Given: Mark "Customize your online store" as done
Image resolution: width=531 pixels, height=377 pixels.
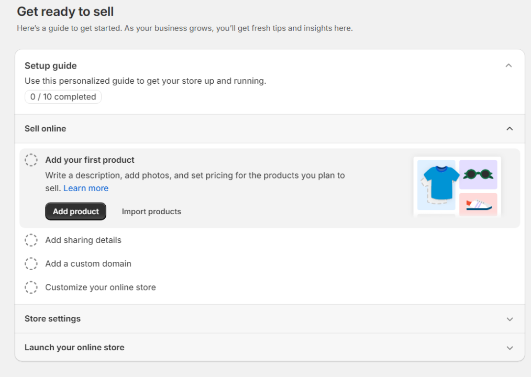Looking at the screenshot, I should pos(31,287).
